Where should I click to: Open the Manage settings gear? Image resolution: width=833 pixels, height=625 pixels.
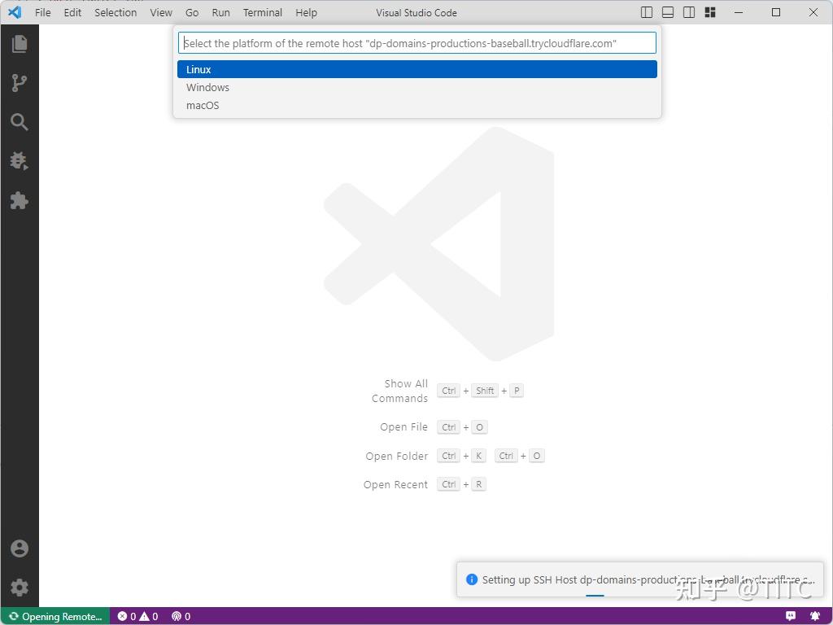(x=20, y=588)
